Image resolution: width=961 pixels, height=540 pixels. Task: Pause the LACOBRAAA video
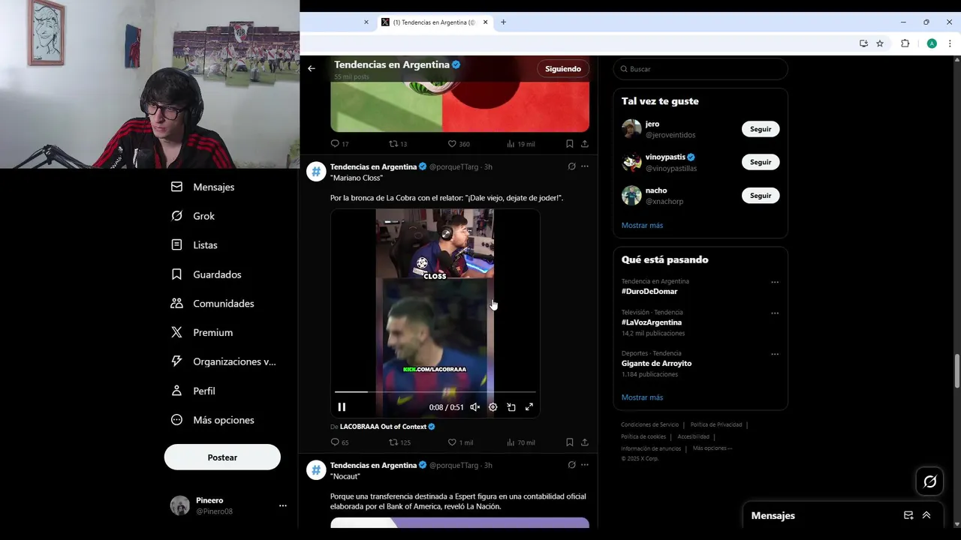coord(342,407)
